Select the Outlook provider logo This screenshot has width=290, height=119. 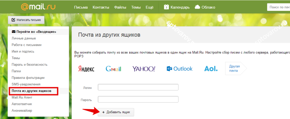click(180, 69)
